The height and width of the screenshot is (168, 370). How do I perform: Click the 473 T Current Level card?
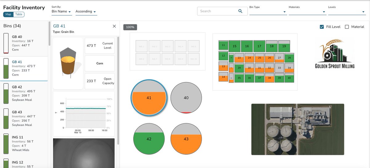coord(100,46)
